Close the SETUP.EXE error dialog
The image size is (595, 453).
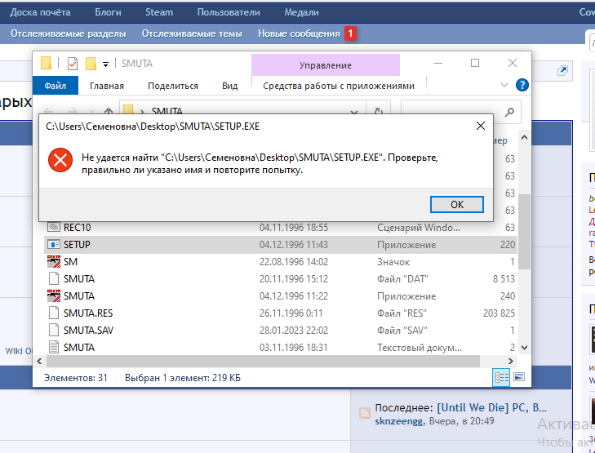click(482, 126)
